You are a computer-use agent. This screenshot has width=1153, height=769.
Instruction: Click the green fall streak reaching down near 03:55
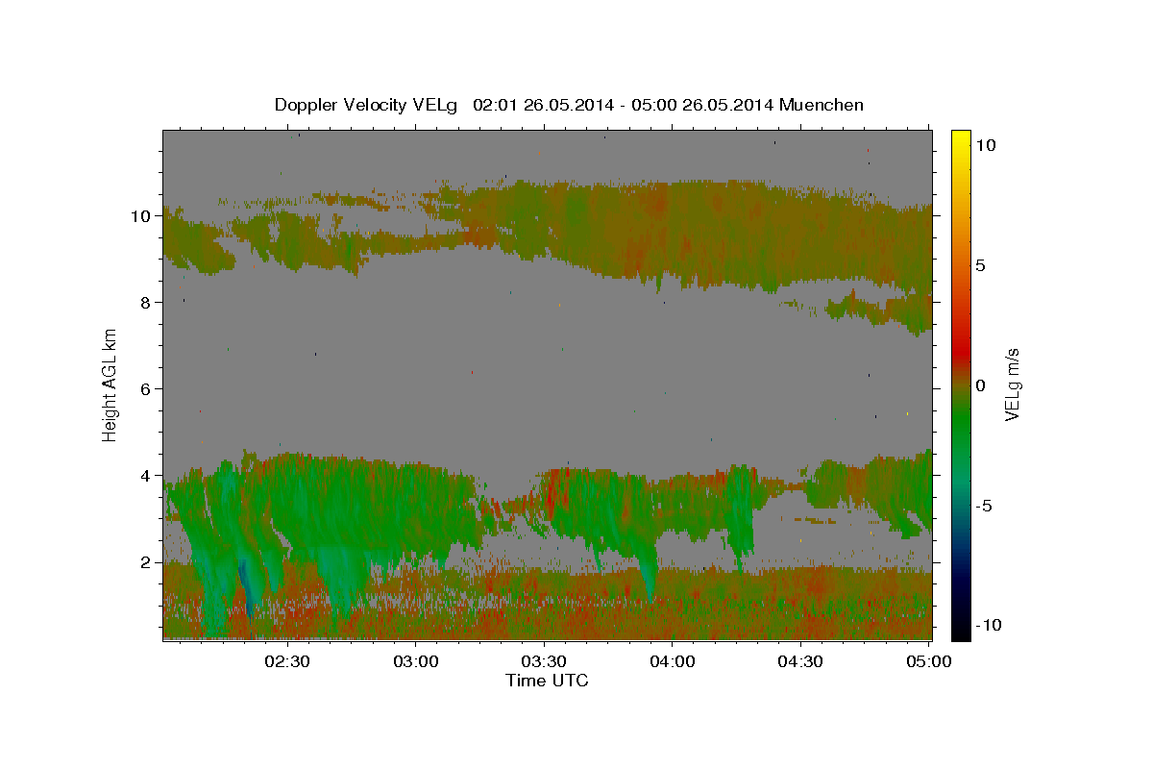coord(650,577)
